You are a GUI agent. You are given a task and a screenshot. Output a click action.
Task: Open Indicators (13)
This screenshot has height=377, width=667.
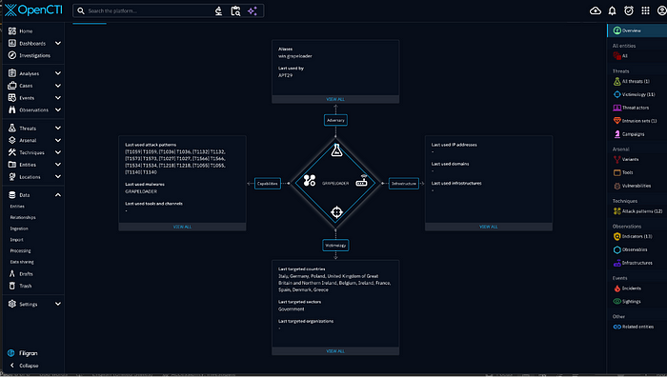coord(637,236)
